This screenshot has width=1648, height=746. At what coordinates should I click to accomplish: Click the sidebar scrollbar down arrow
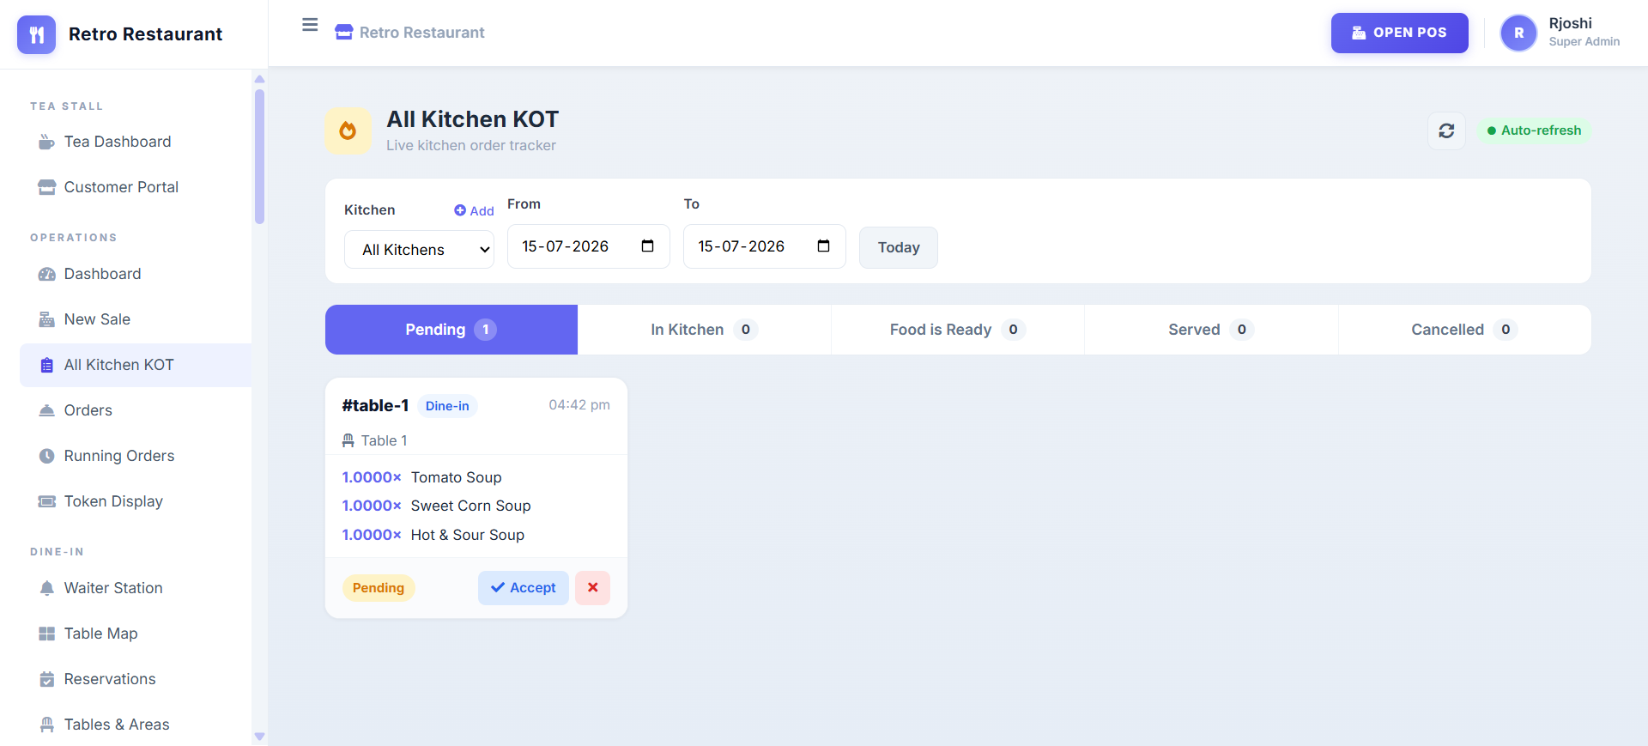click(259, 737)
